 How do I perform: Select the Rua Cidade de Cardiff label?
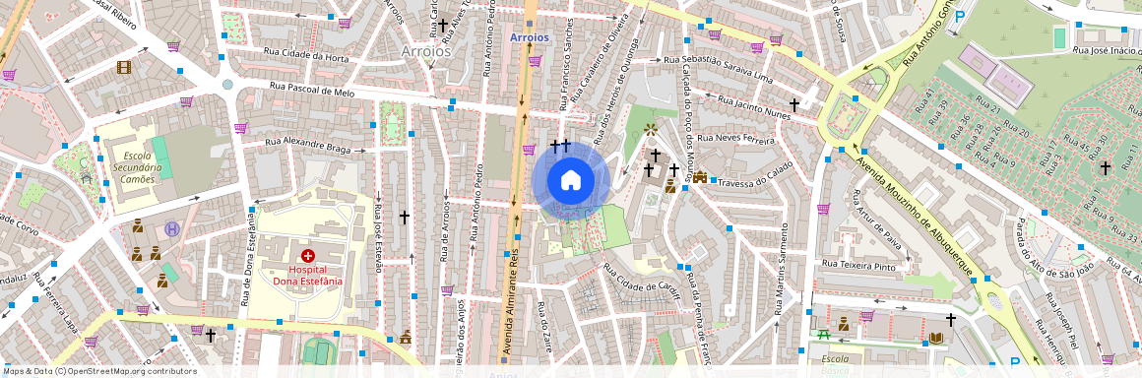(x=642, y=281)
